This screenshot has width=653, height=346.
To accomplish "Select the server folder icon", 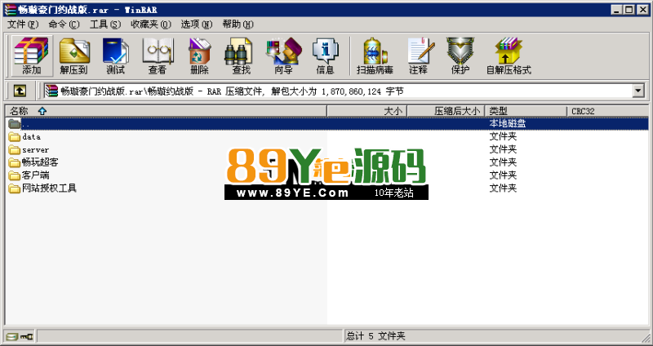I will 15,149.
